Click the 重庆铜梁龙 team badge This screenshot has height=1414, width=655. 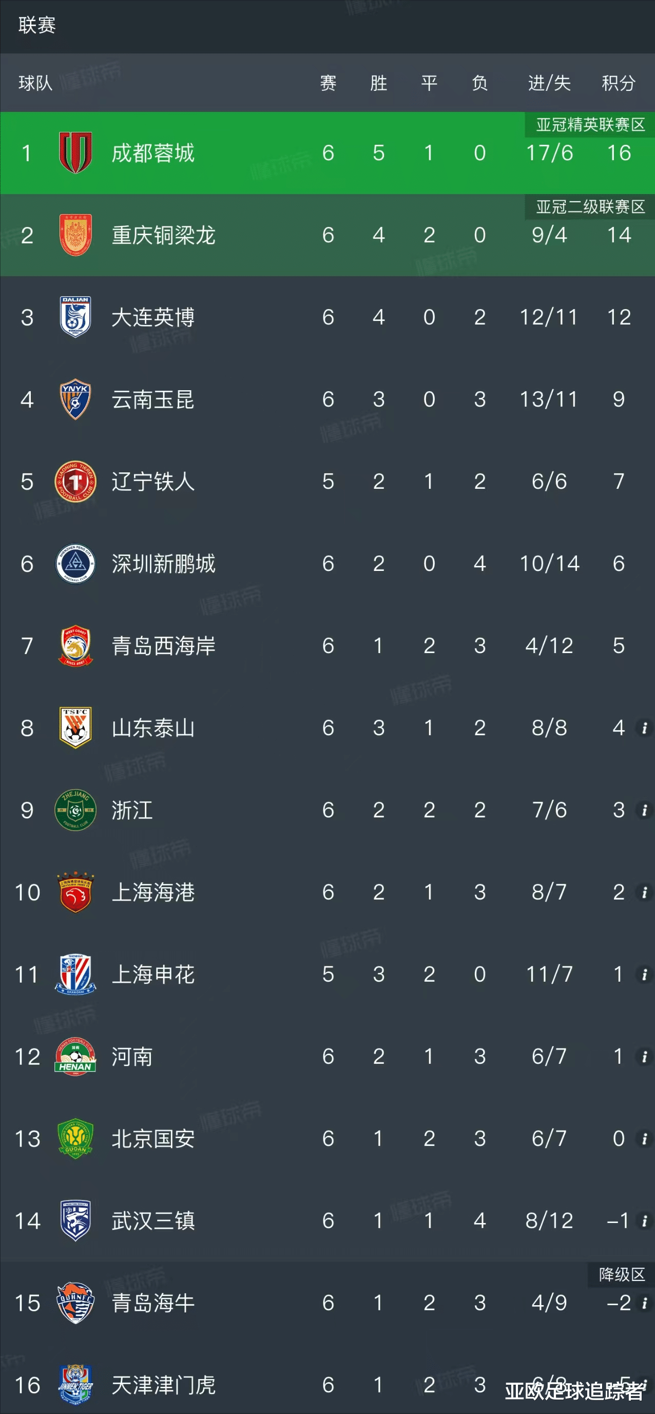pos(75,235)
